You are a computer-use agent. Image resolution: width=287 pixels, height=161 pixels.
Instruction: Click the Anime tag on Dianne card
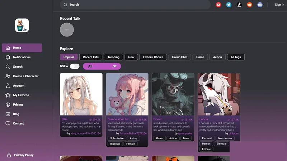pyautogui.click(x=133, y=138)
